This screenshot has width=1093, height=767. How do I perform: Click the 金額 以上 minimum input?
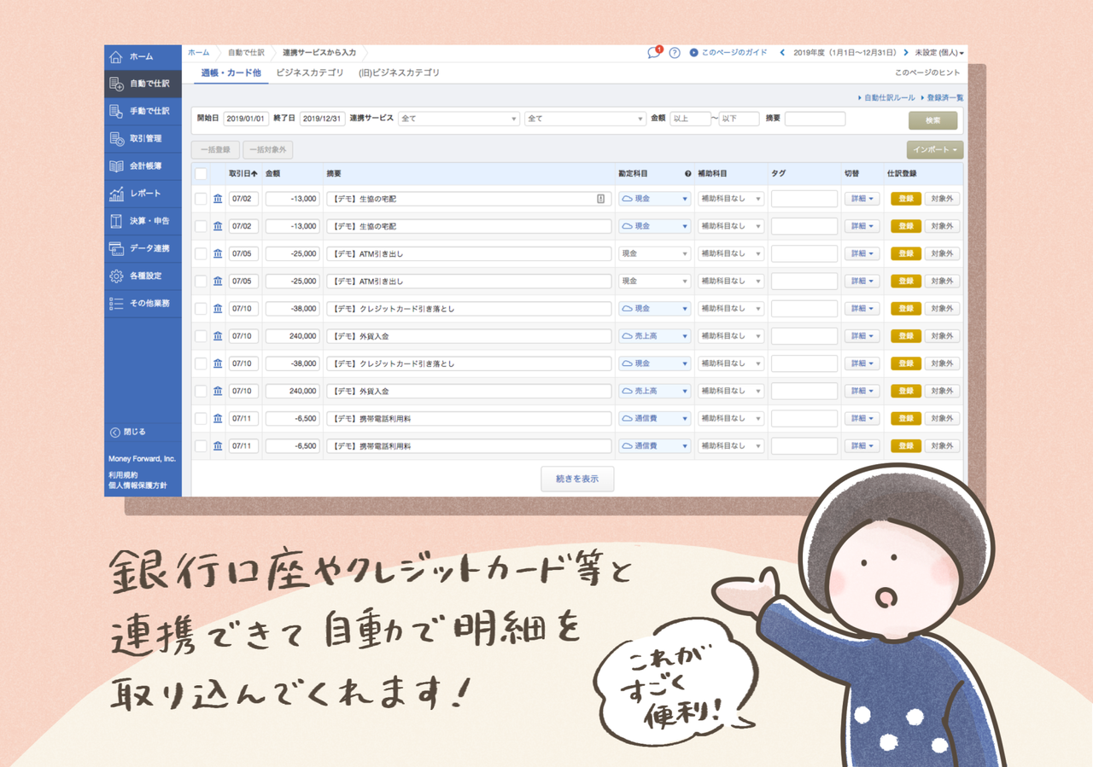(690, 119)
